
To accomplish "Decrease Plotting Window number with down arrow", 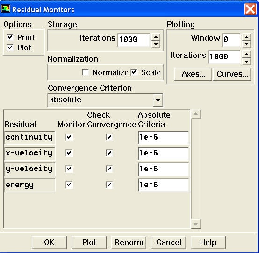I will pyautogui.click(x=247, y=44).
